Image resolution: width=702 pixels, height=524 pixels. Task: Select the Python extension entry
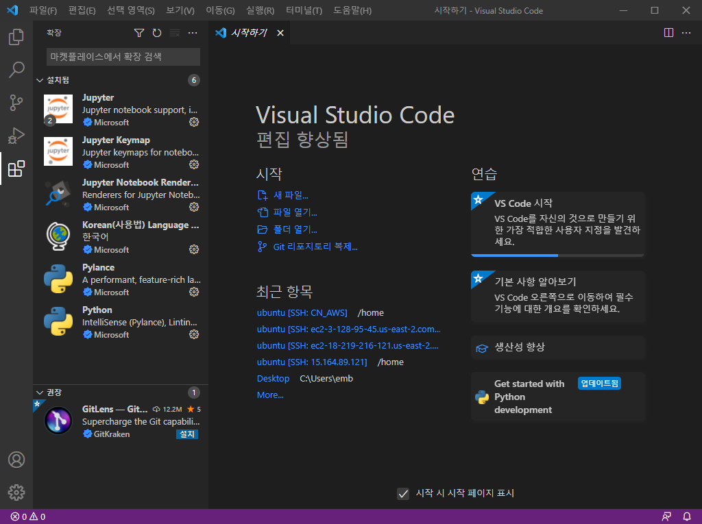[x=121, y=322]
